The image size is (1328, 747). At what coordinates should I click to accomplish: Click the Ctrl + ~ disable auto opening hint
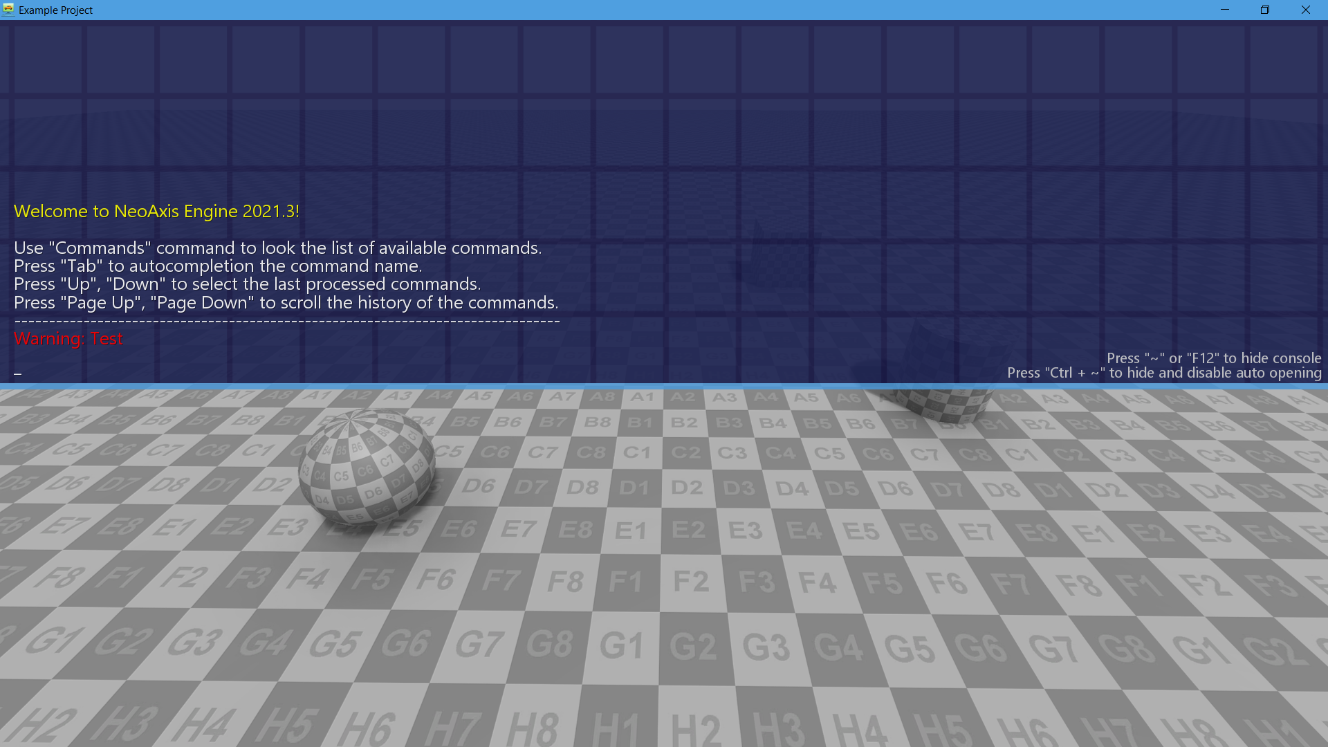[x=1163, y=373]
